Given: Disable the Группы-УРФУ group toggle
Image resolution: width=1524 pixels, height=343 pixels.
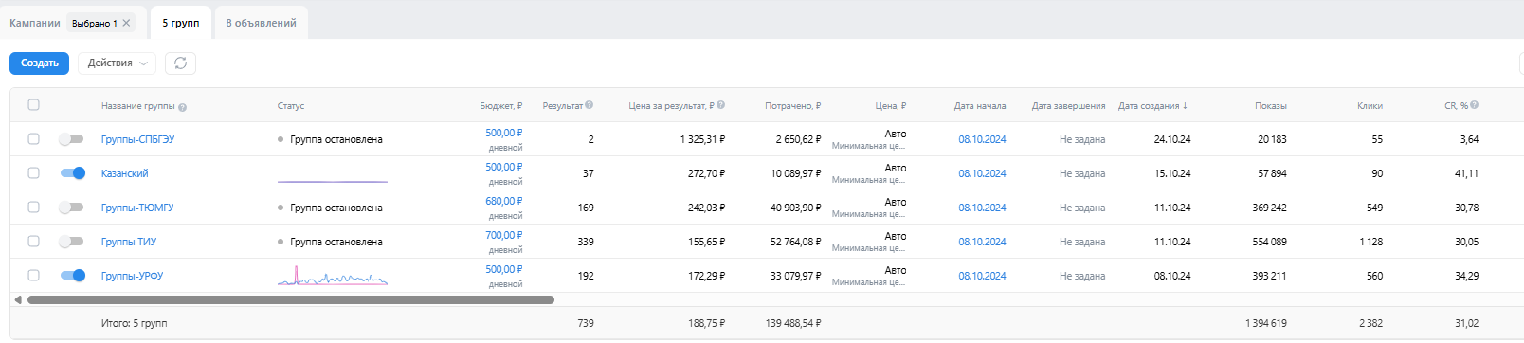Looking at the screenshot, I should (73, 276).
